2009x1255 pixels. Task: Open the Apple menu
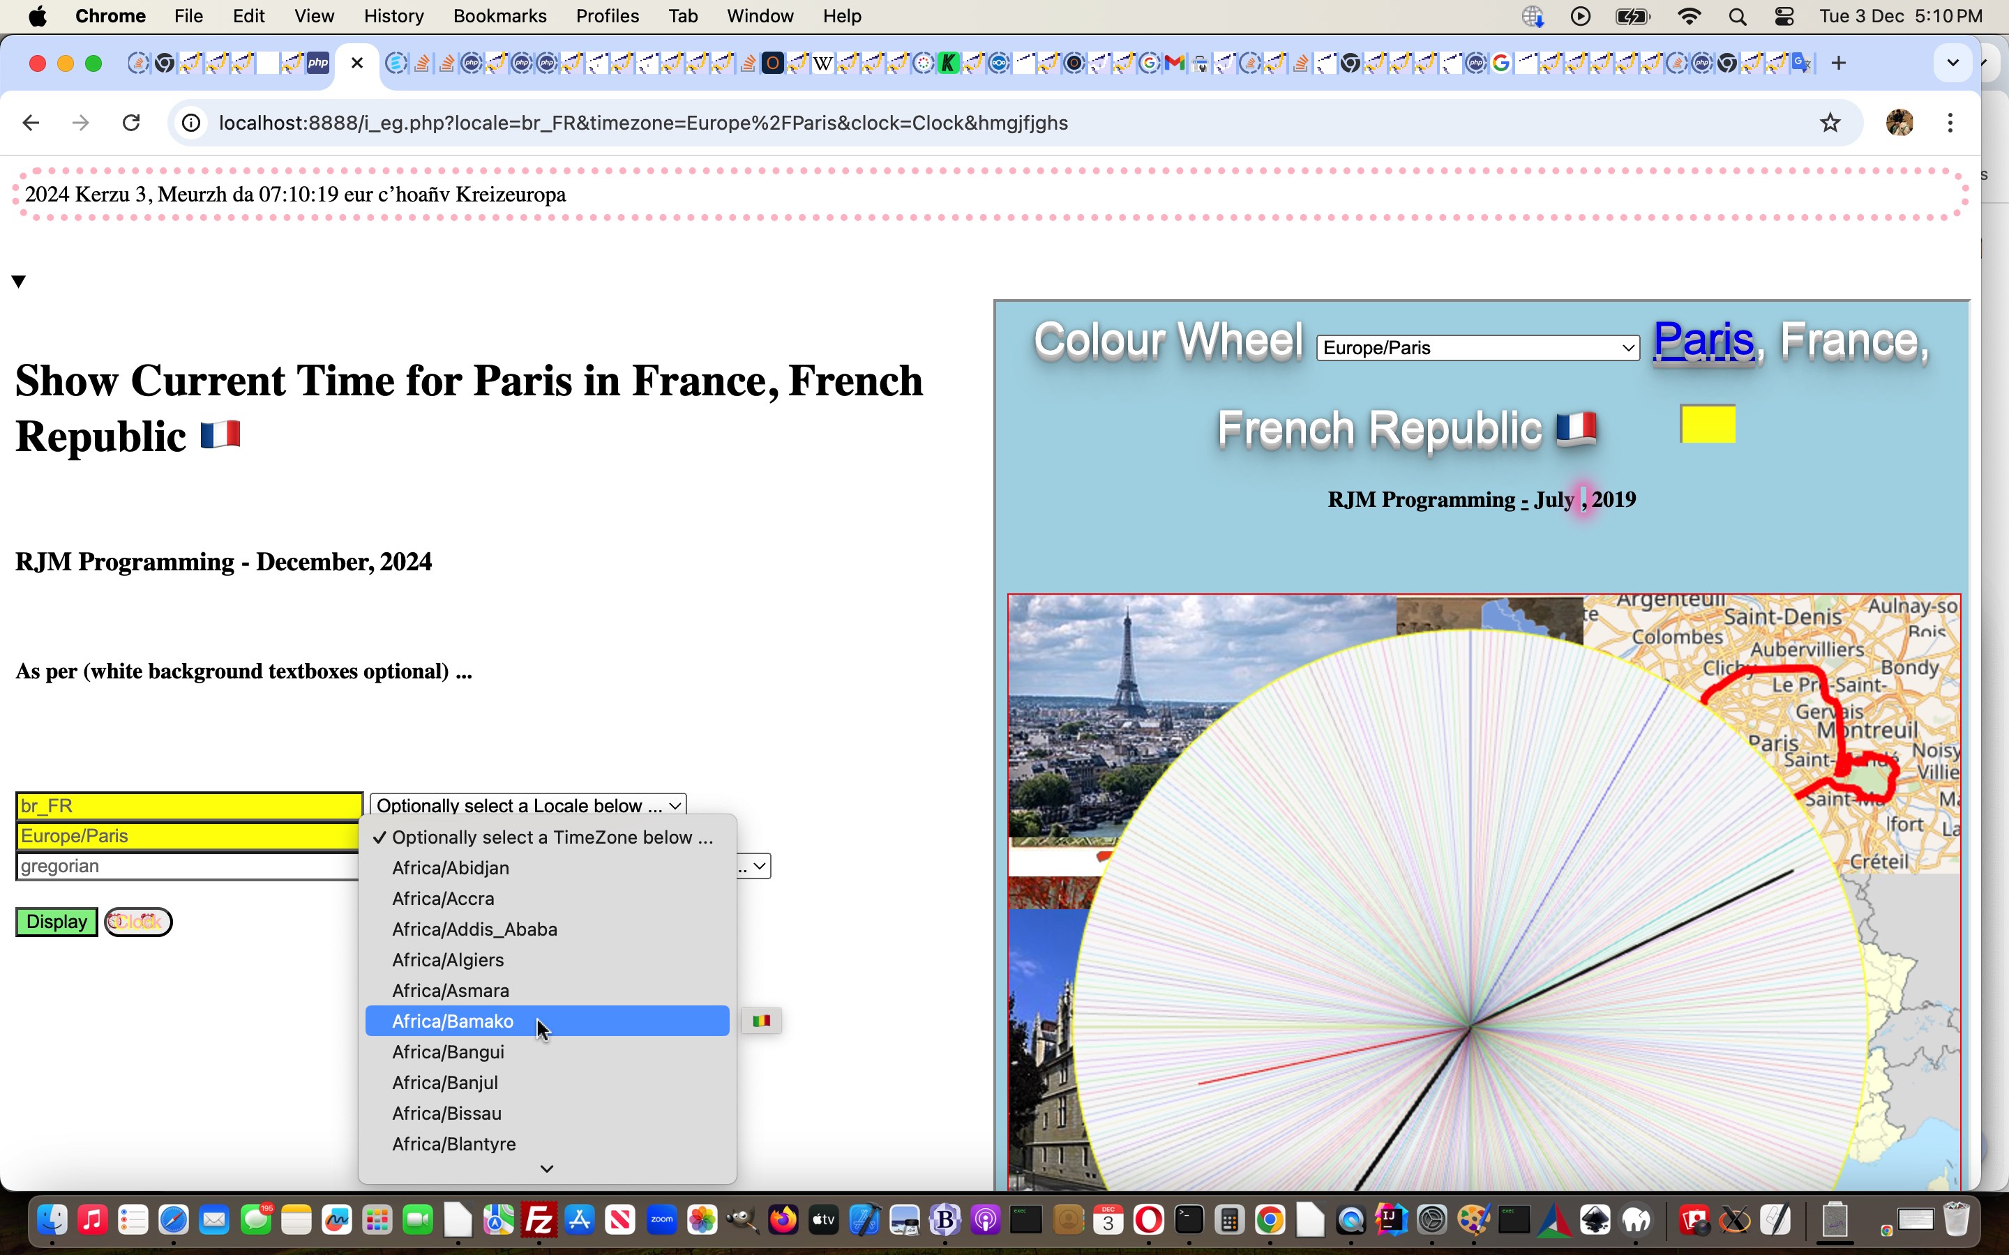pyautogui.click(x=38, y=17)
